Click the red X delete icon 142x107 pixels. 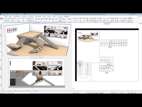tap(101, 18)
